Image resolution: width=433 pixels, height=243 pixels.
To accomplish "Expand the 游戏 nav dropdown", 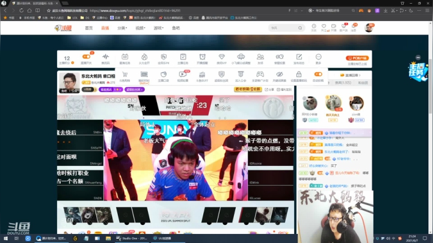I will pos(159,28).
